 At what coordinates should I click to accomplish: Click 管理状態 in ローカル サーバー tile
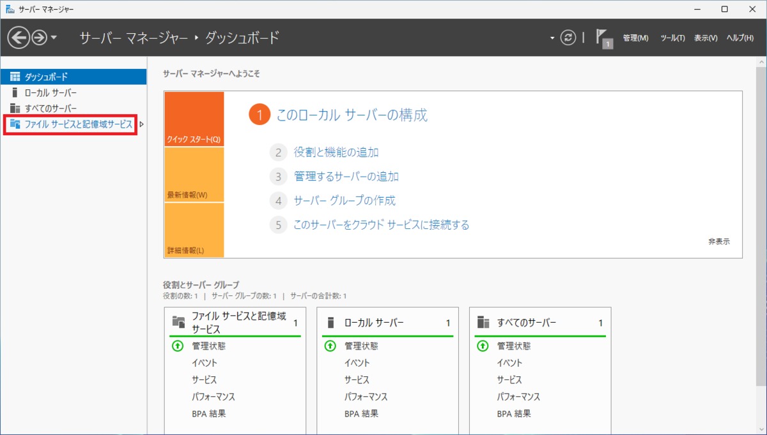coord(361,346)
